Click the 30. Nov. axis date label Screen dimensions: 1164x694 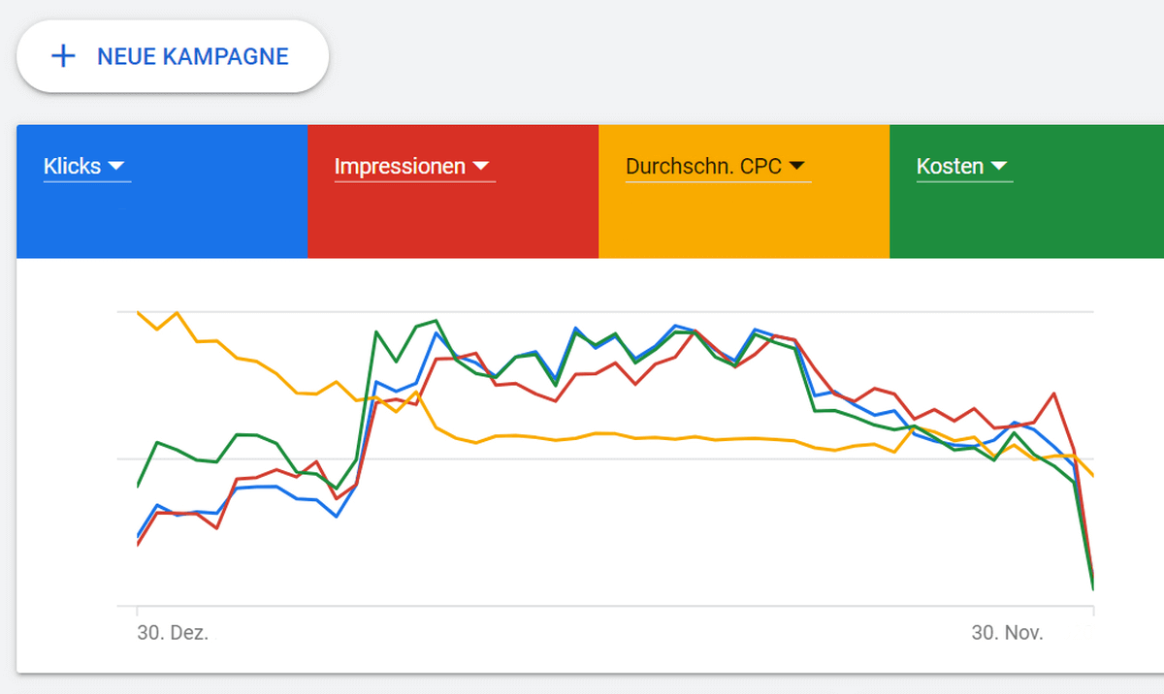tap(1008, 633)
